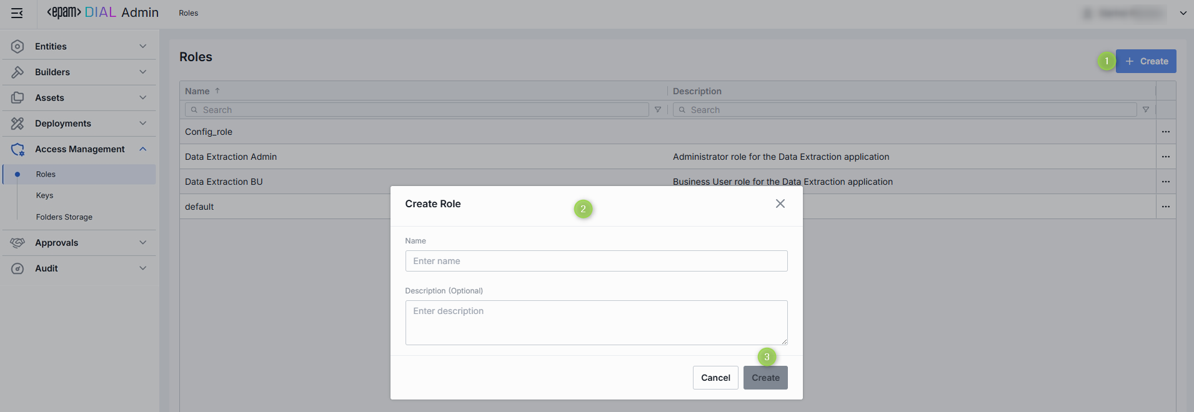The image size is (1194, 412).
Task: Expand the Entities menu chevron
Action: point(143,47)
